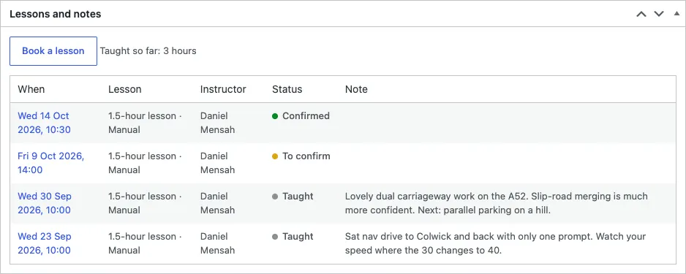This screenshot has width=686, height=274.
Task: Click the grey Taught dot for 30 Sep
Action: coord(275,197)
